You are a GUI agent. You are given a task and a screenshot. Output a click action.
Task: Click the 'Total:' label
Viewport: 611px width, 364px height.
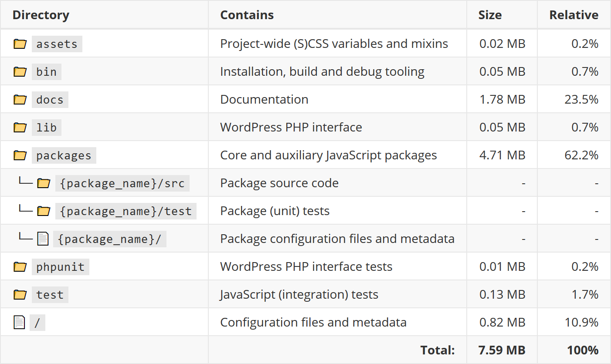point(438,350)
